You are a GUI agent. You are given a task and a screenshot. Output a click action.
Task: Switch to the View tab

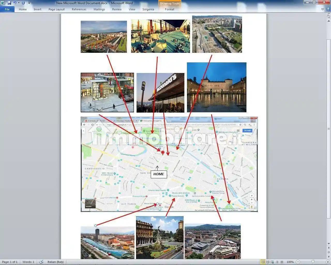(x=132, y=9)
